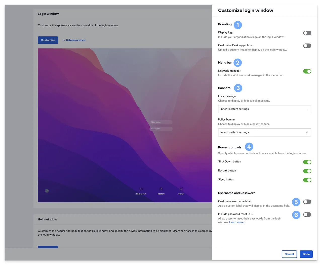Screen dimensions: 322x265
Task: Click the Username field in login preview
Action: [x=161, y=122]
